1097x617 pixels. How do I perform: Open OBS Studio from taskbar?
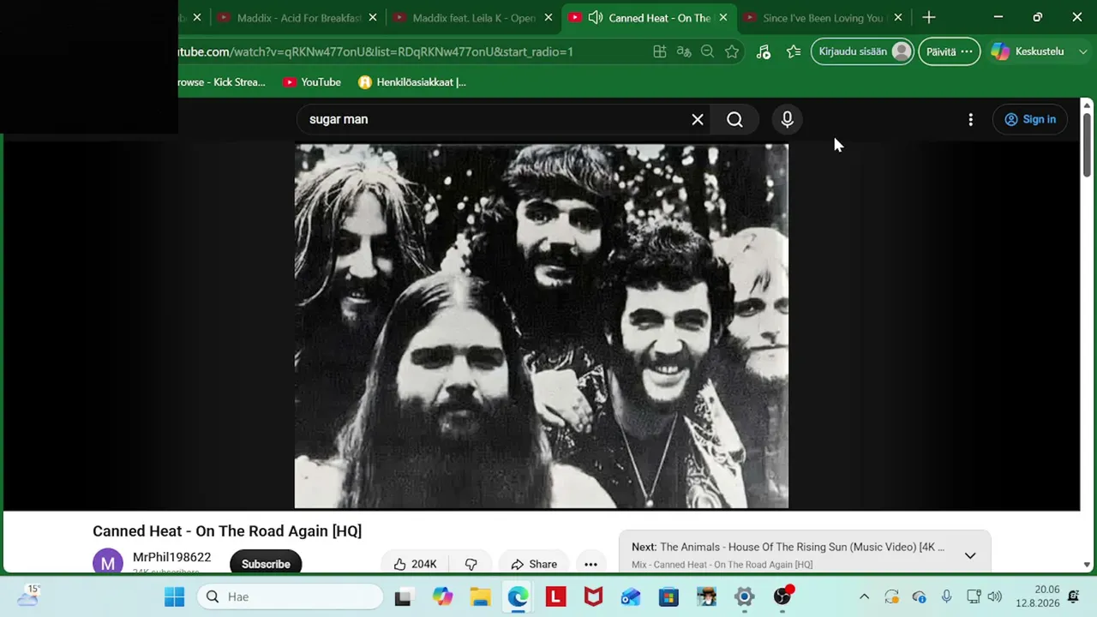[782, 596]
